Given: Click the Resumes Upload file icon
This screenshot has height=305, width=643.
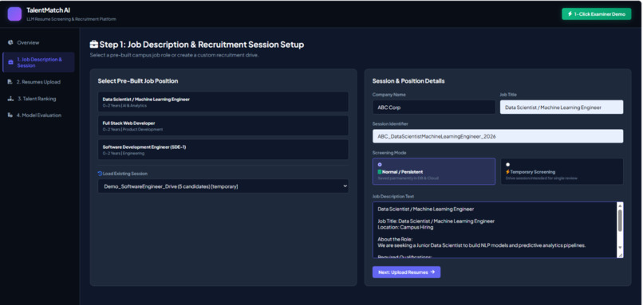Looking at the screenshot, I should point(10,82).
